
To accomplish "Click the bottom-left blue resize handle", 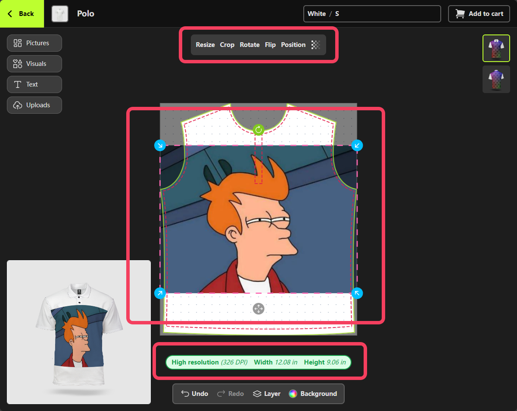I will [x=160, y=293].
